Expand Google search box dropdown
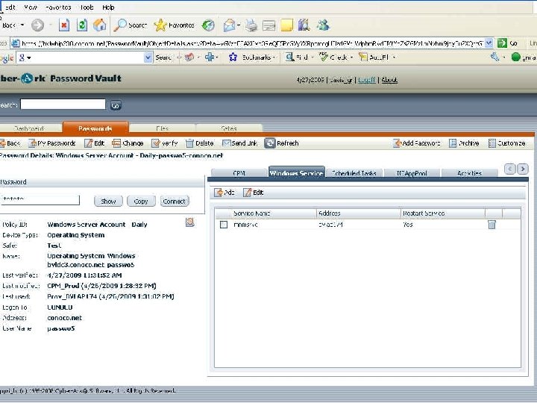Viewport: 537px width, 403px height. [x=148, y=57]
